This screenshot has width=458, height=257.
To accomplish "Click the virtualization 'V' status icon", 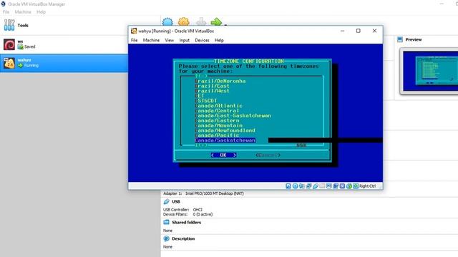I will click(x=342, y=186).
